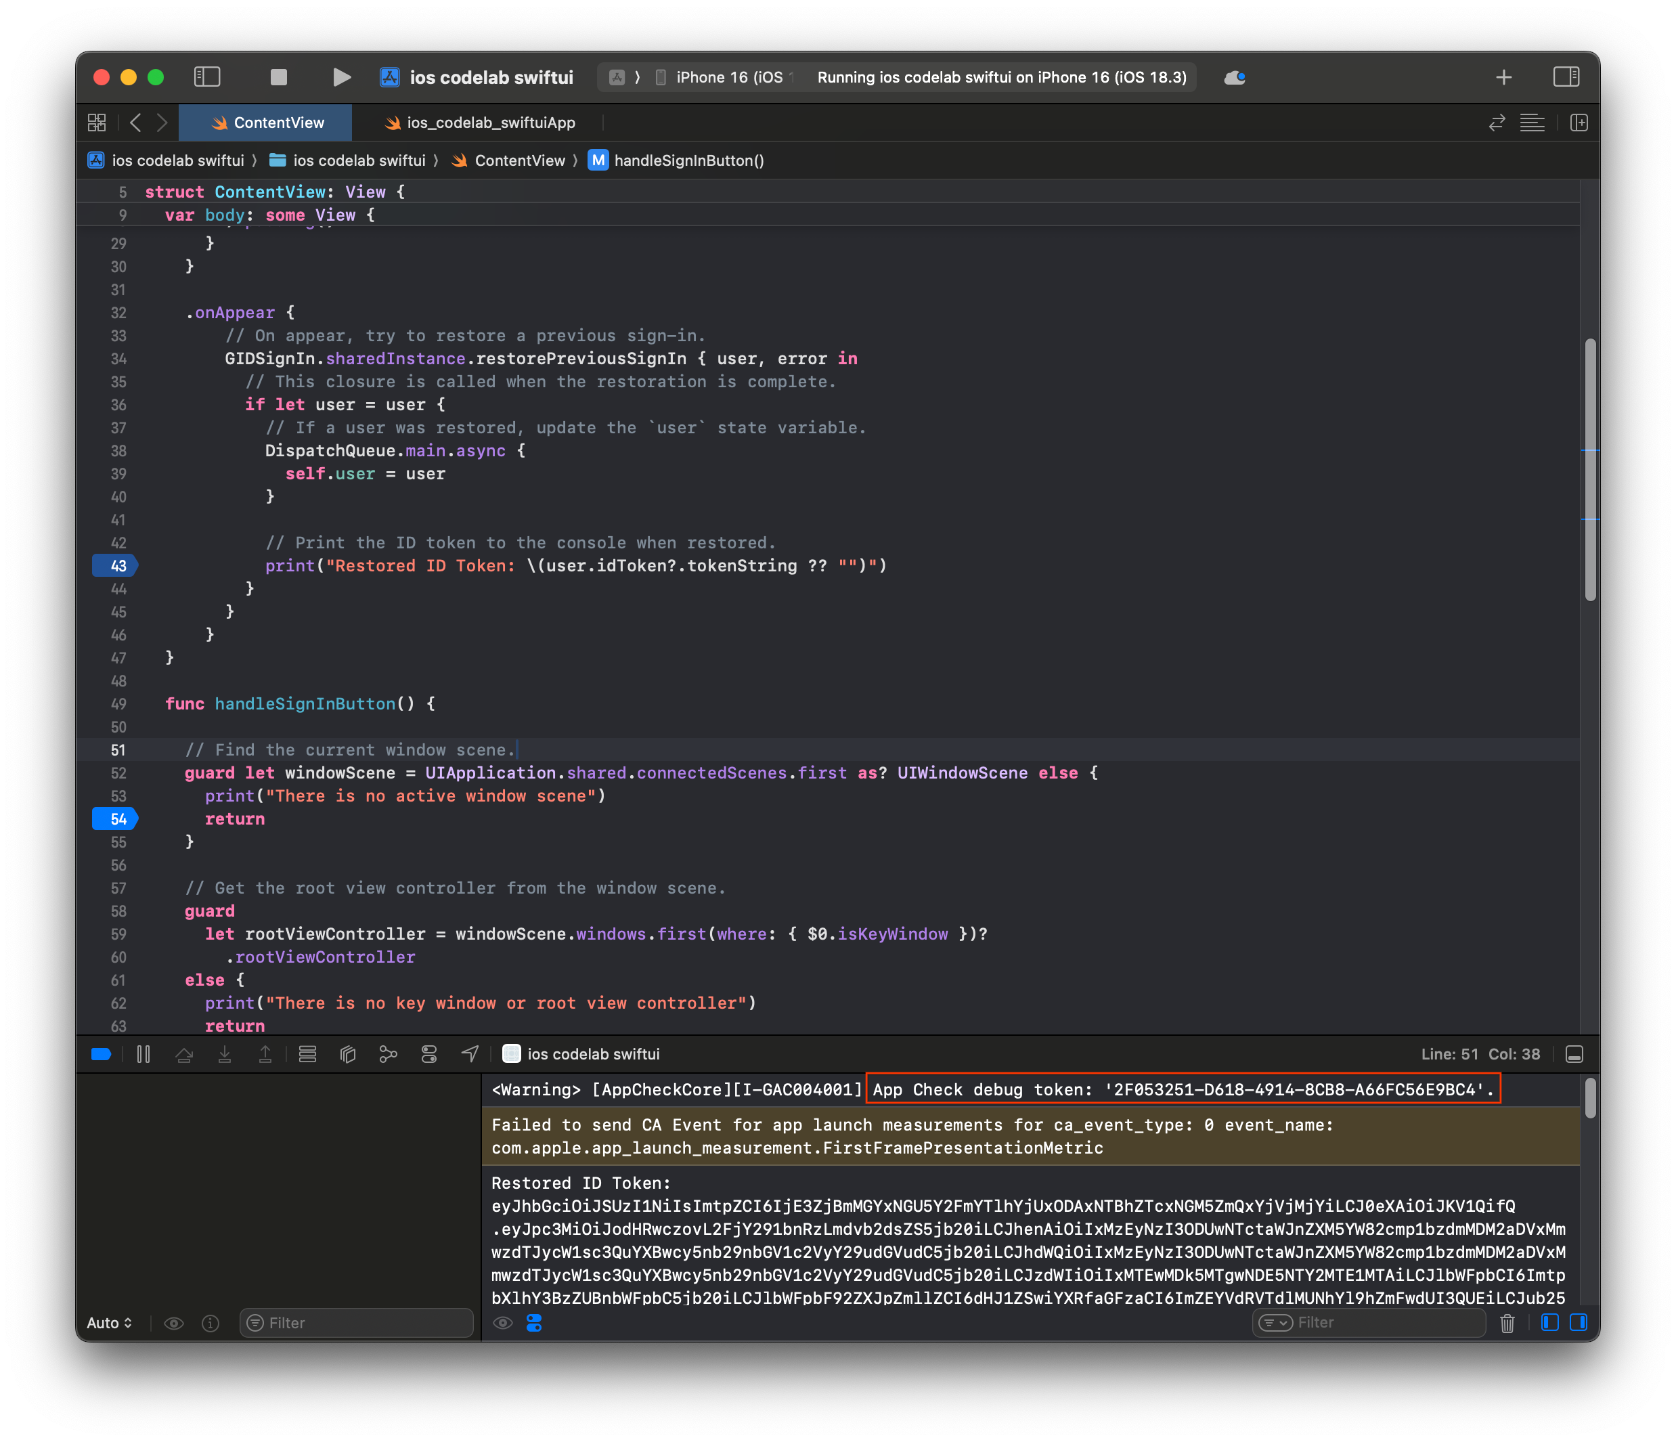This screenshot has height=1442, width=1676.
Task: Clear the console with the trash button
Action: 1507,1323
